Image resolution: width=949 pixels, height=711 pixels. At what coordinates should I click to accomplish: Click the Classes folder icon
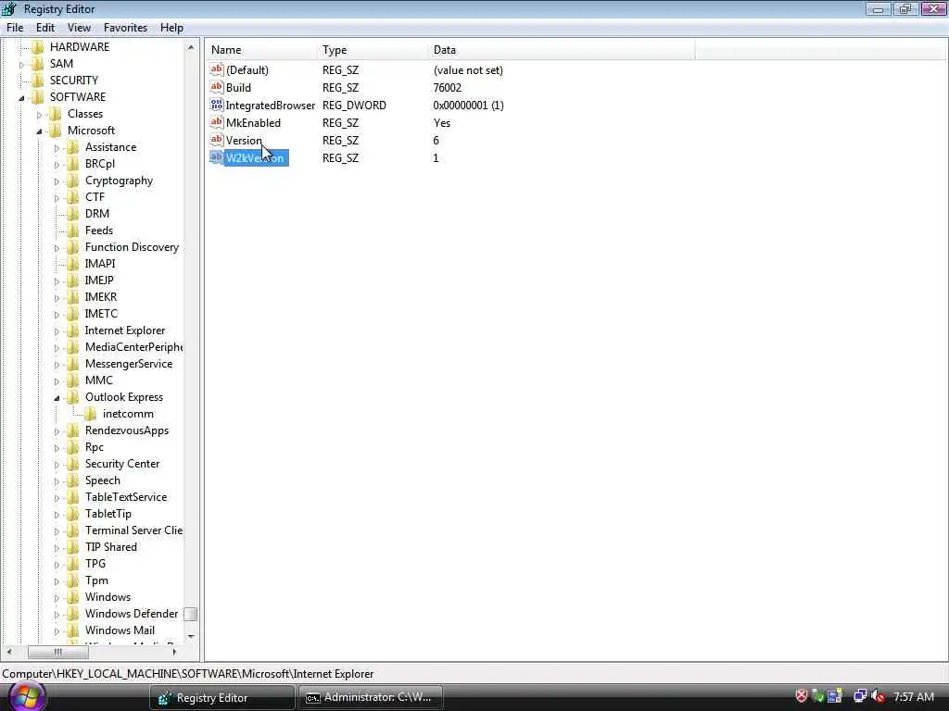[56, 114]
